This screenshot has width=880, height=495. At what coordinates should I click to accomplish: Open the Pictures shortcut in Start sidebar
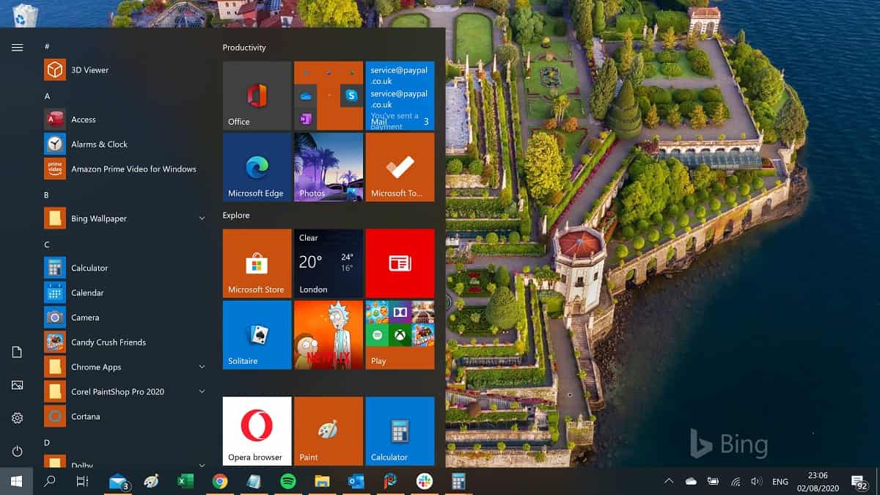click(17, 385)
